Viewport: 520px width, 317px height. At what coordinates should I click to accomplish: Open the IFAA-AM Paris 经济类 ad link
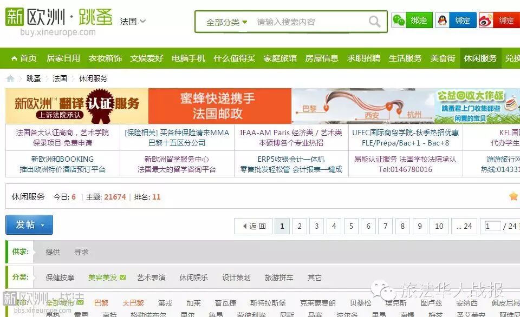[291, 137]
